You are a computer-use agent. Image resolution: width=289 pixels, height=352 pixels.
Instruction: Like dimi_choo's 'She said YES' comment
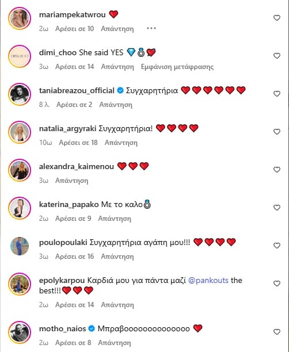277,56
